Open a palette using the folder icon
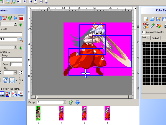The width and height of the screenshot is (166, 125). pyautogui.click(x=152, y=19)
